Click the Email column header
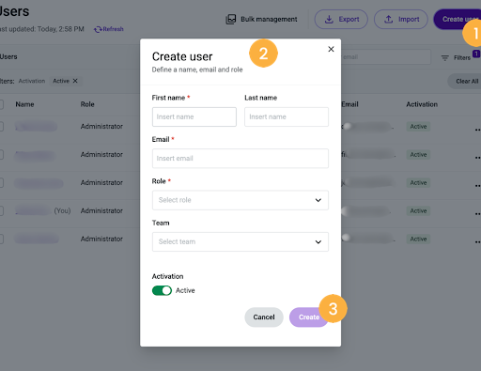 [x=349, y=104]
